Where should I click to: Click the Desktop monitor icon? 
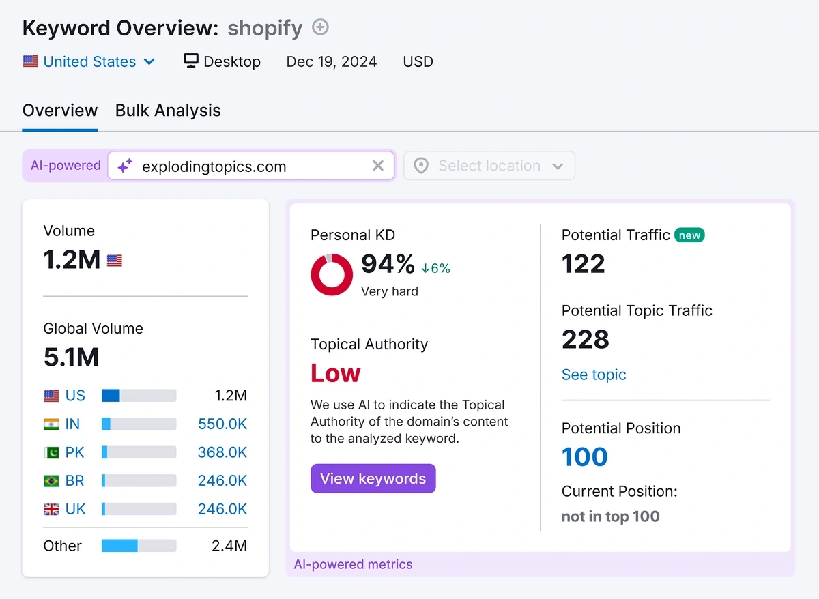(x=191, y=61)
